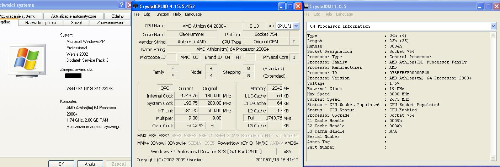Click the Internal Clock original value 1800.00
Image resolution: width=500 pixels, height=167 pixels.
click(x=210, y=96)
